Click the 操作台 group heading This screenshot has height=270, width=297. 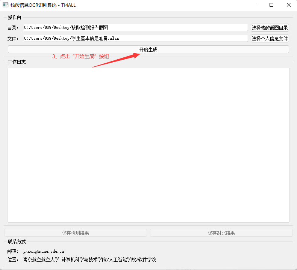point(15,18)
